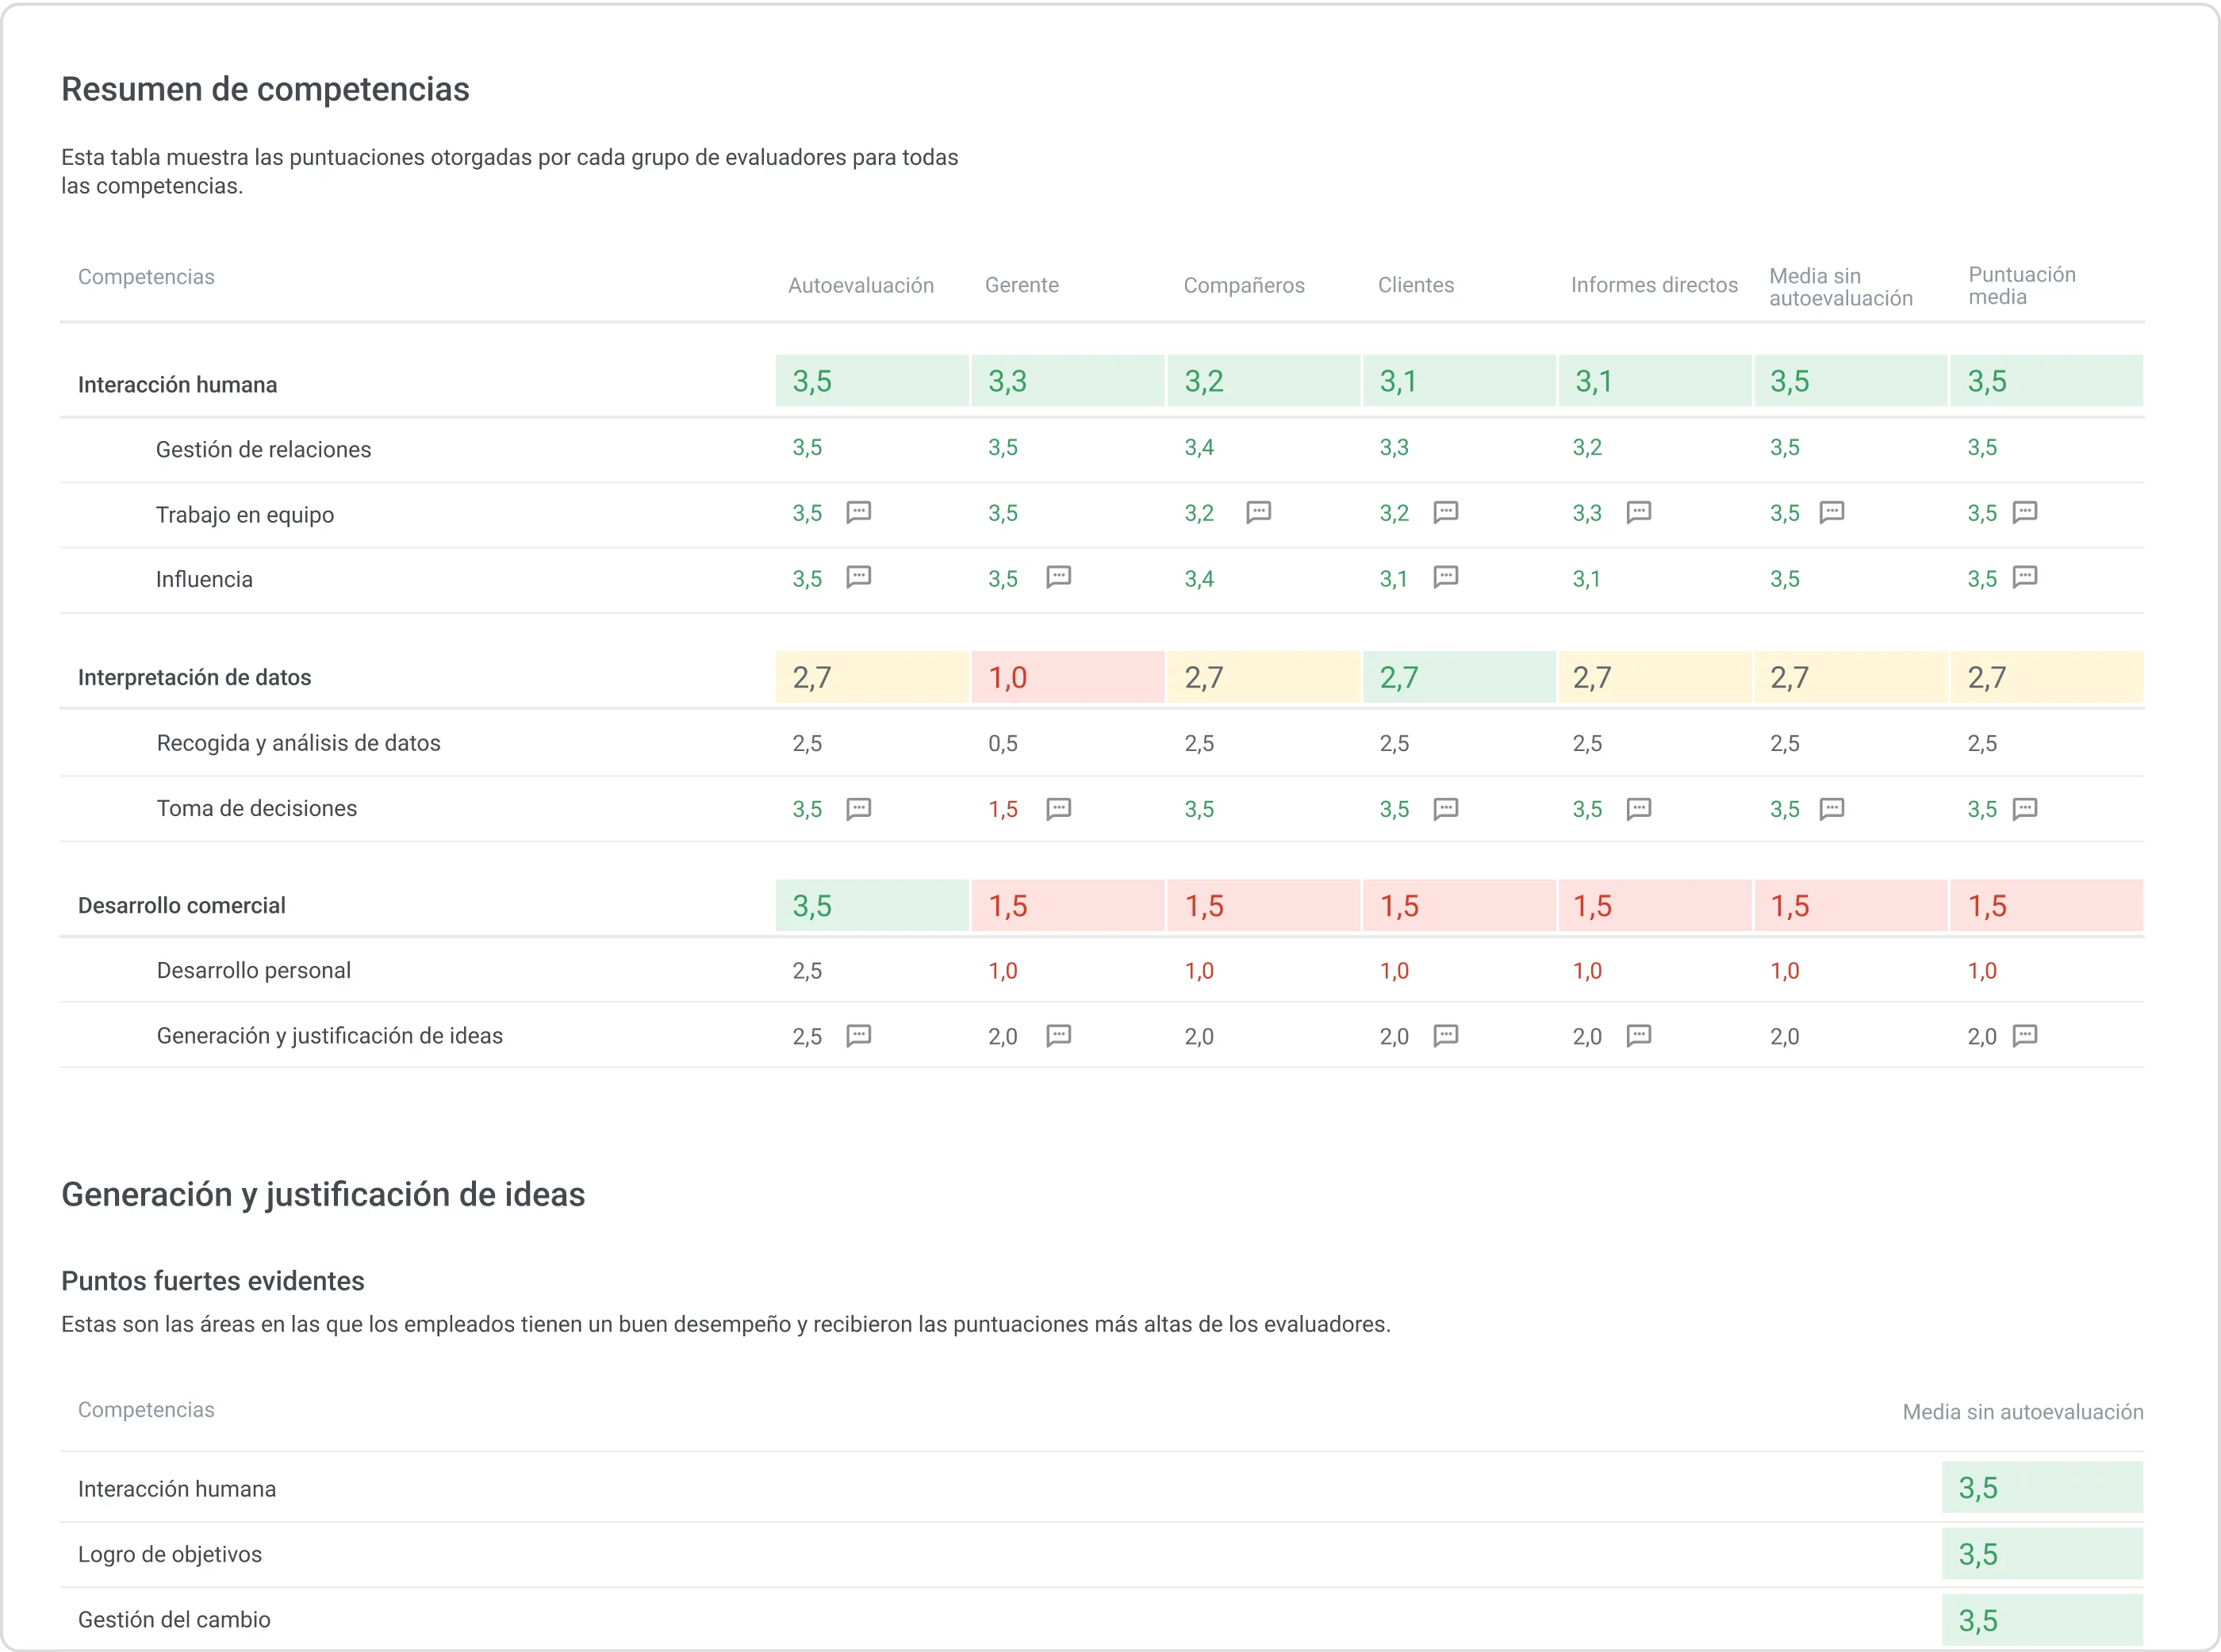Screen dimensions: 2221x1652
Task: Open comment bubble on Influencia Puntuación media score
Action: [x=2026, y=578]
